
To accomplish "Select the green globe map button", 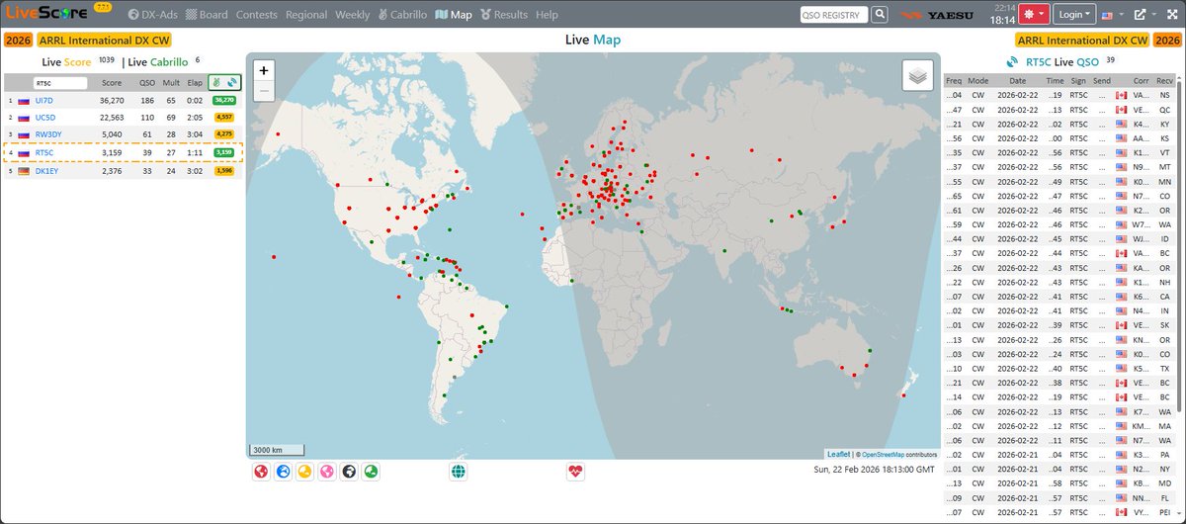I will tap(370, 472).
